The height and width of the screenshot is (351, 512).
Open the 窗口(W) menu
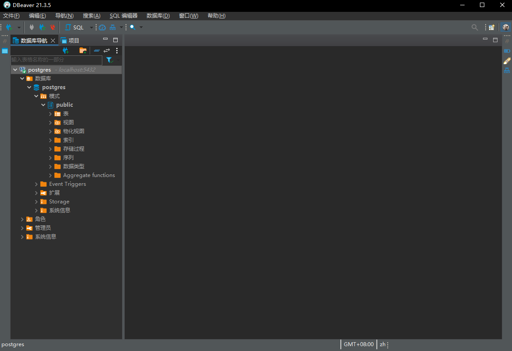188,16
